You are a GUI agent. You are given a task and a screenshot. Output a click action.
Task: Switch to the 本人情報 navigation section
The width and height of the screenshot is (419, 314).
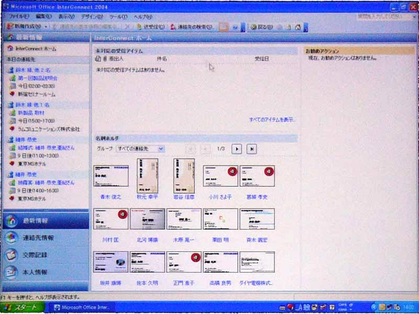46,272
